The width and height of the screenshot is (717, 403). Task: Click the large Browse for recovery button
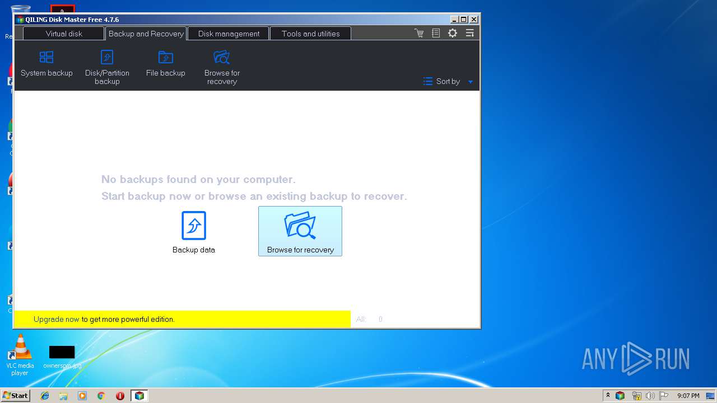(x=300, y=231)
